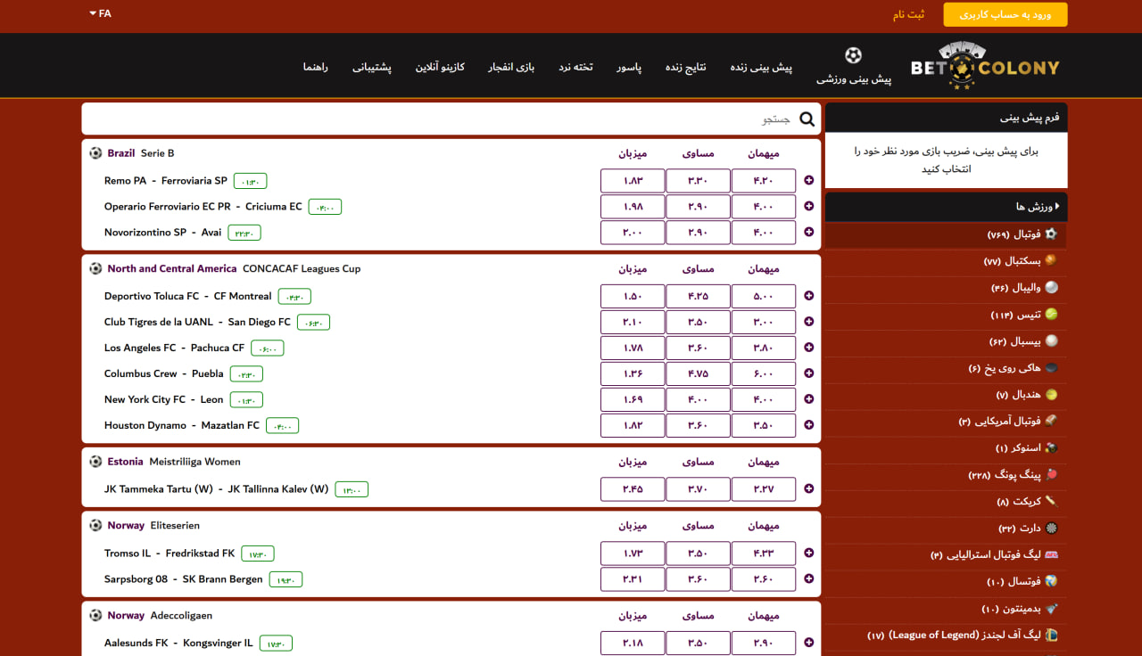The image size is (1142, 656).
Task: Click the baseball icon in sports sidebar
Action: [1051, 340]
